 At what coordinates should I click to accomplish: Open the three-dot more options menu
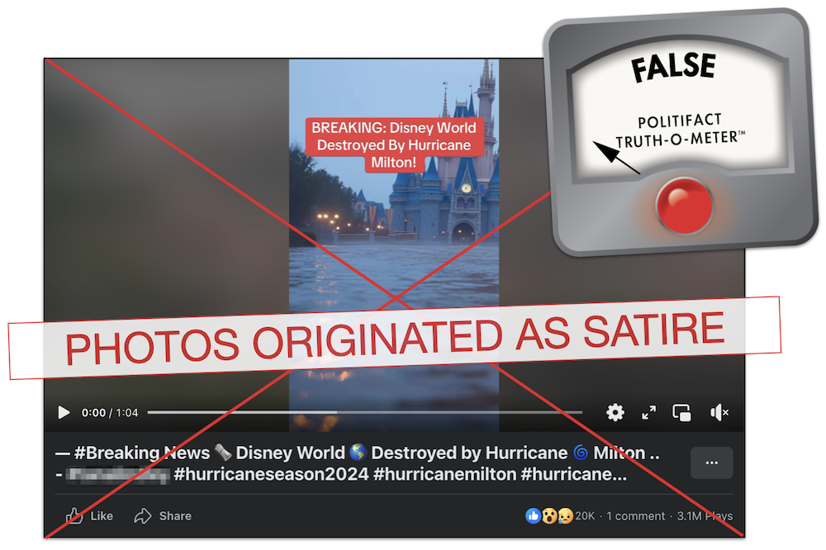[x=711, y=462]
